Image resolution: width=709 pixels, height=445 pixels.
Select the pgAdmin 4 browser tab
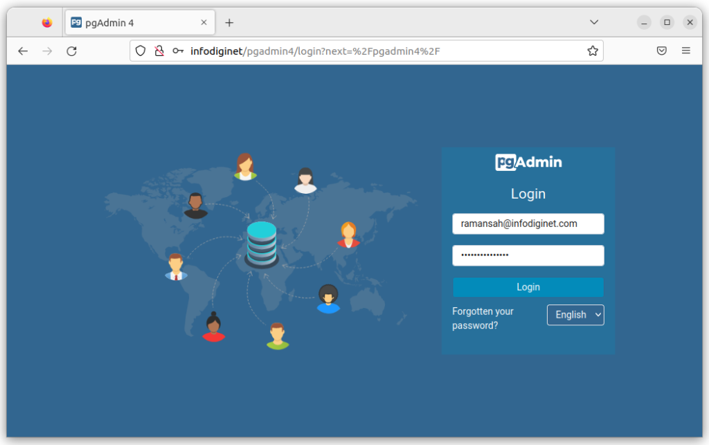click(140, 23)
